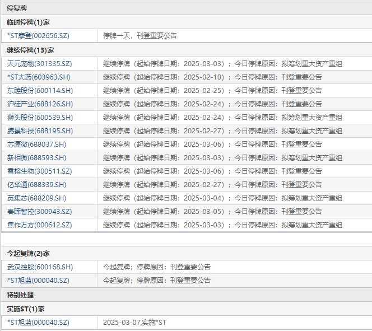372x331 pixels.
Task: Open 腾景科技(688195.SH) stock link
Action: pyautogui.click(x=40, y=131)
